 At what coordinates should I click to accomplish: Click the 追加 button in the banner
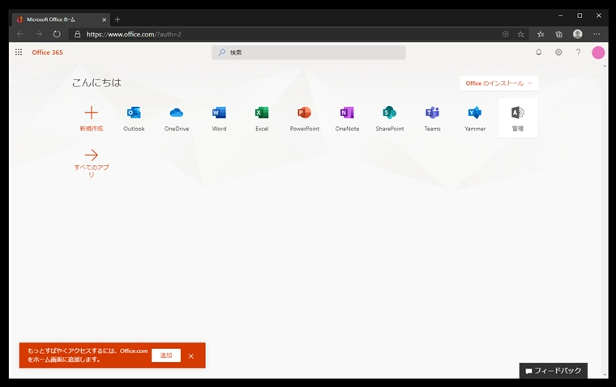[x=166, y=355]
